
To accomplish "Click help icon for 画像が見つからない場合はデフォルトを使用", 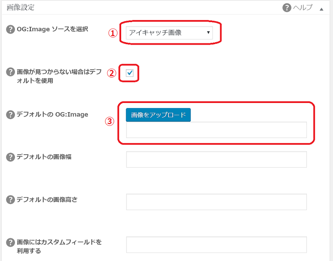I will pyautogui.click(x=10, y=72).
